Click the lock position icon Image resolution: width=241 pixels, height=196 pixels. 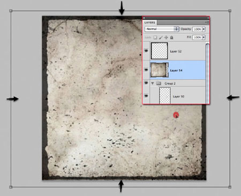[166, 37]
